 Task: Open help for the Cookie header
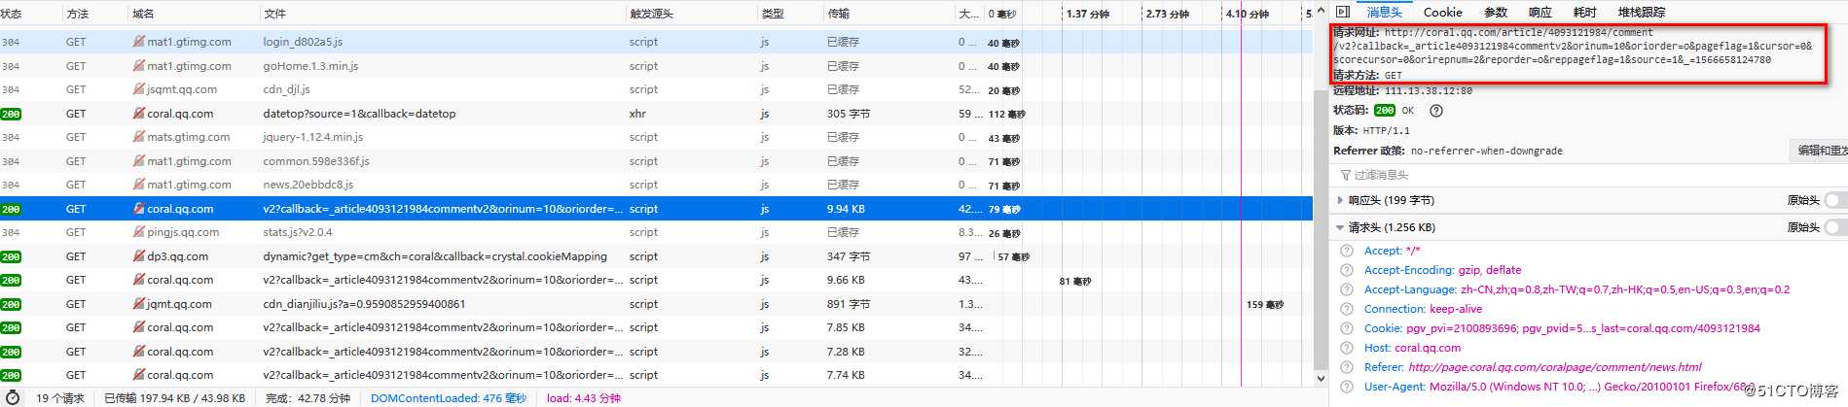[x=1347, y=328]
